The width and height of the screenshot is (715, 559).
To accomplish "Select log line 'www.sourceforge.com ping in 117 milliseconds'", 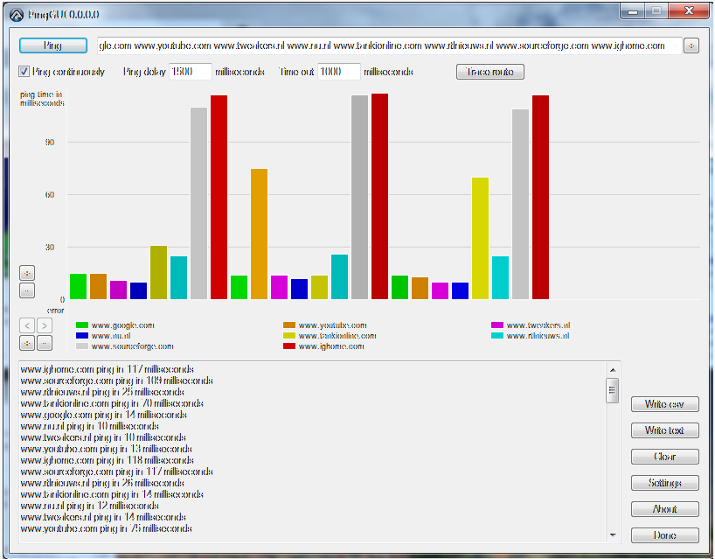I will pos(117,472).
